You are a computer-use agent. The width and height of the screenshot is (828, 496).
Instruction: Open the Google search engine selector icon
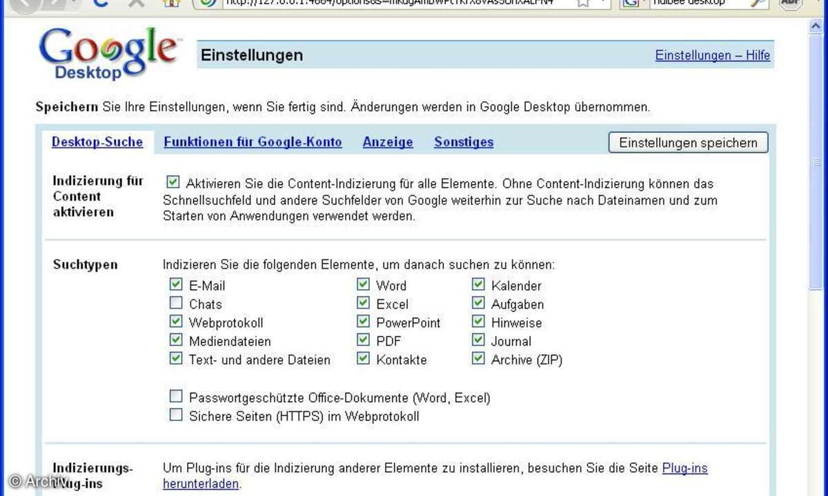(631, 3)
